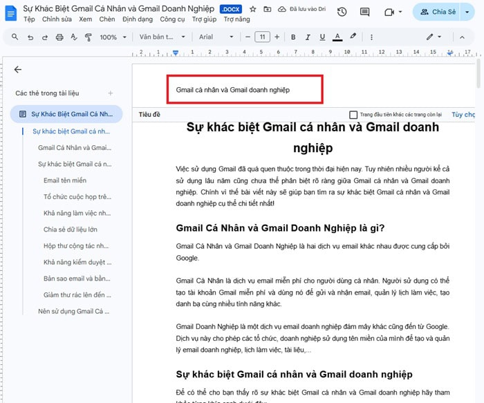484x403 pixels.
Task: Jump to 'Email tên miền' outline heading
Action: [x=65, y=180]
